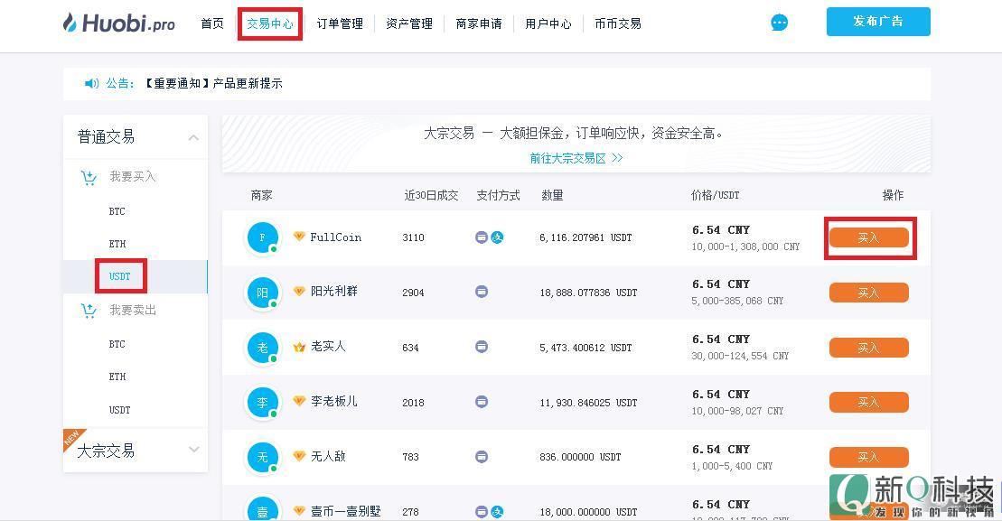
Task: Click the 近30日成交 column header
Action: [431, 195]
